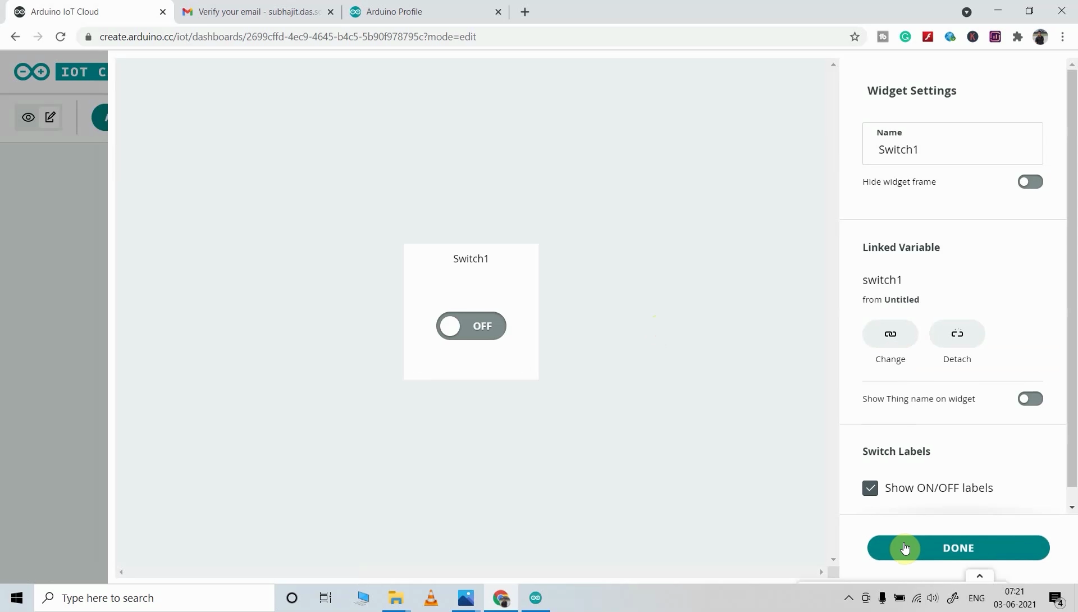Screen dimensions: 1078x612
Task: Click the Change link icon under Linked Variable
Action: (890, 334)
